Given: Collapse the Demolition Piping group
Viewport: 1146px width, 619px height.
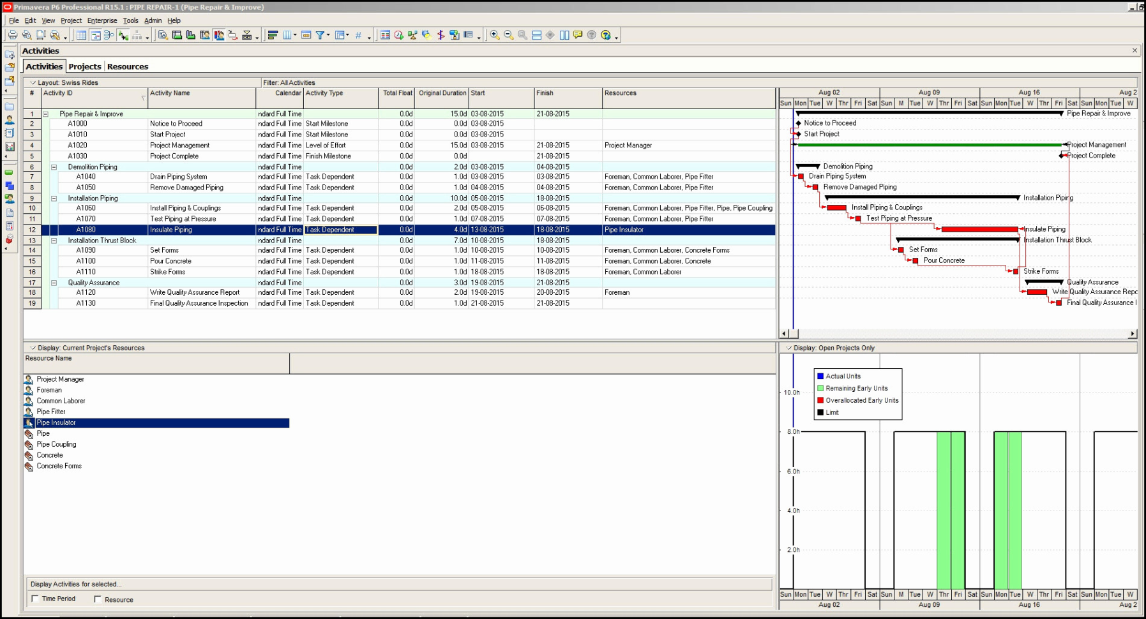Looking at the screenshot, I should pyautogui.click(x=54, y=167).
